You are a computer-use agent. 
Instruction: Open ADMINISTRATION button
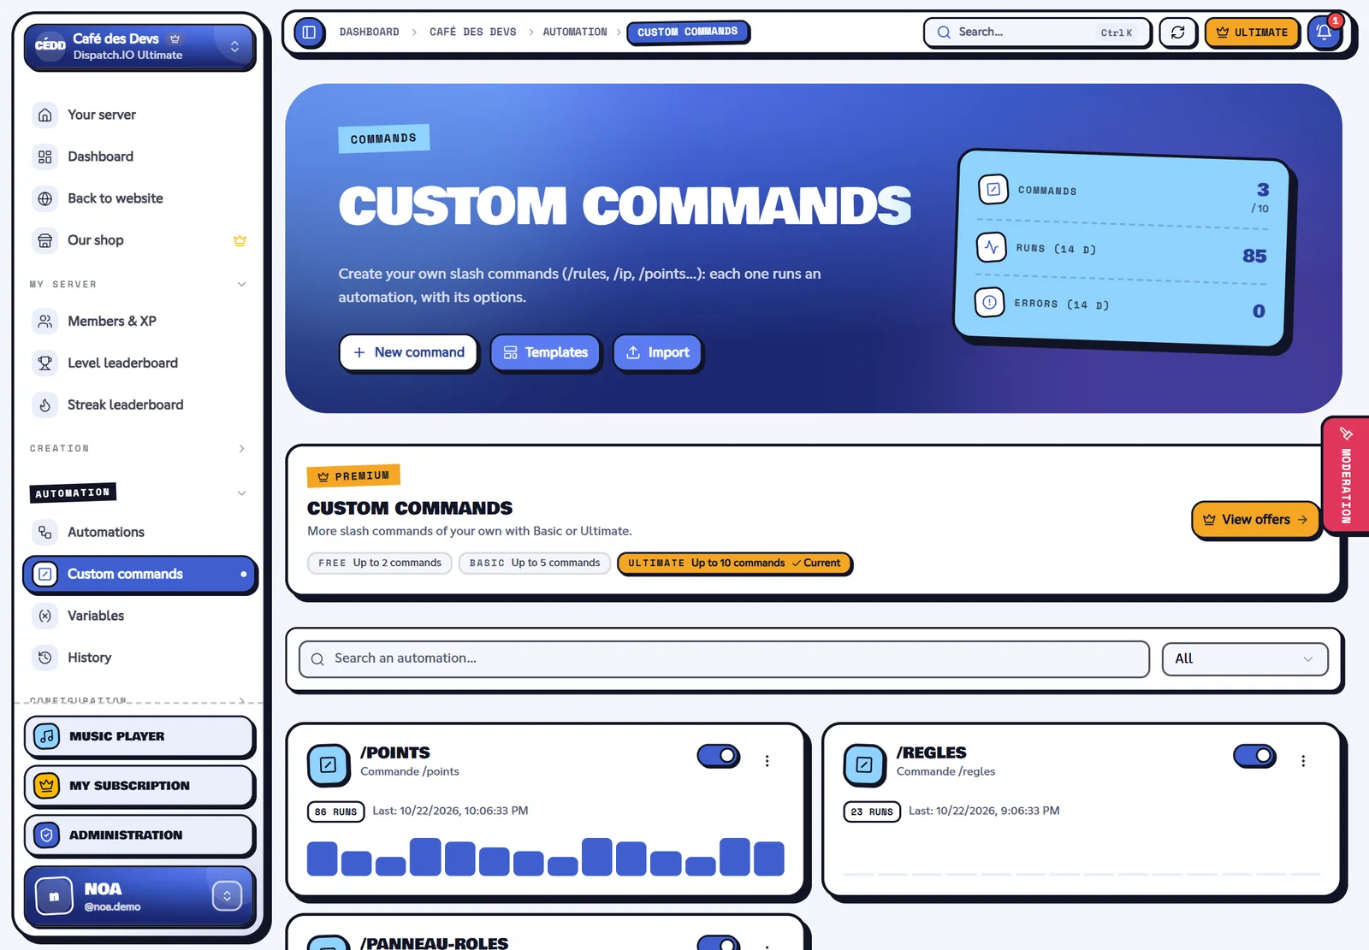(139, 835)
